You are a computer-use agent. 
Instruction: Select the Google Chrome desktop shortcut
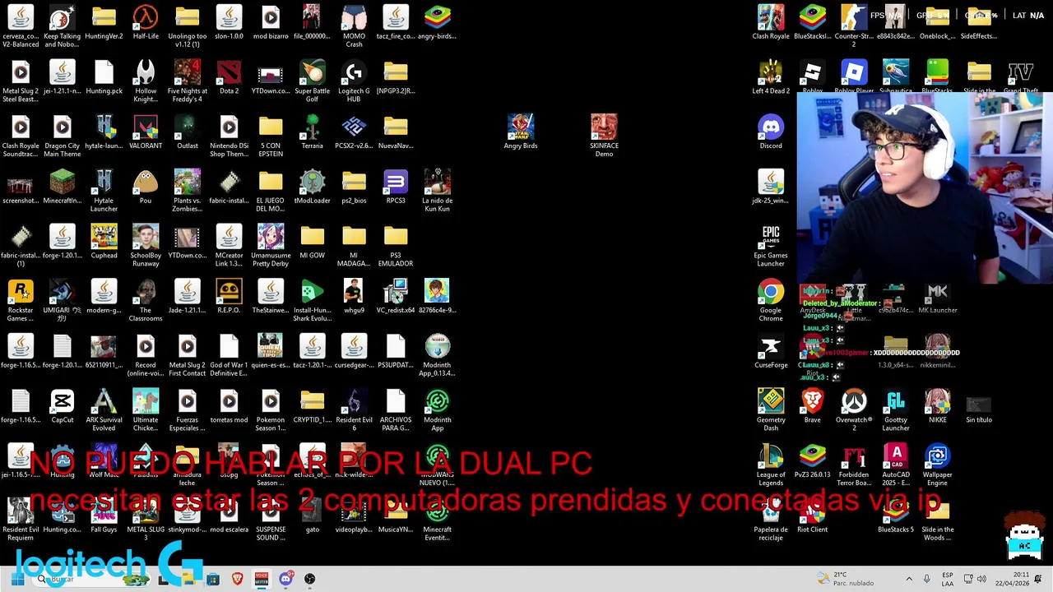(x=771, y=301)
